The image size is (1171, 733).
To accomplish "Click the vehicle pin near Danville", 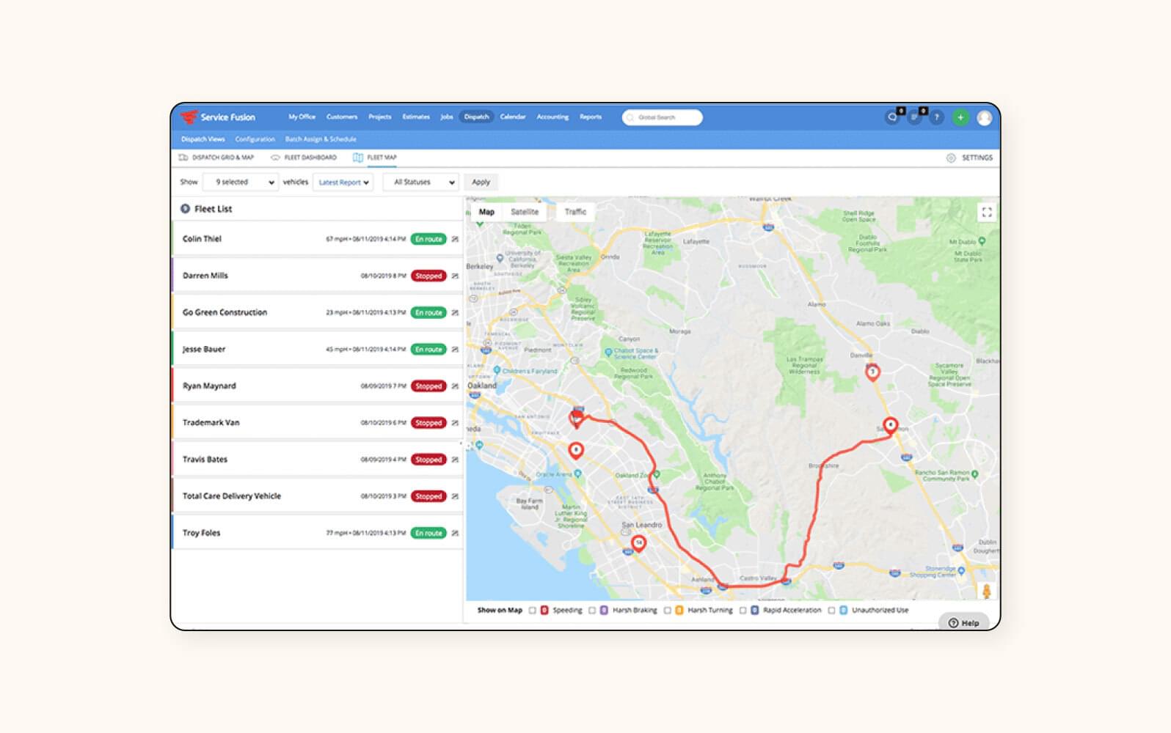I will (x=872, y=372).
